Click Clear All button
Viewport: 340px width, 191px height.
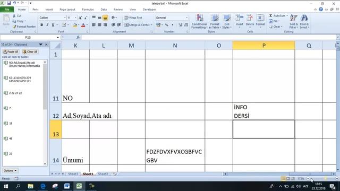tap(30, 52)
